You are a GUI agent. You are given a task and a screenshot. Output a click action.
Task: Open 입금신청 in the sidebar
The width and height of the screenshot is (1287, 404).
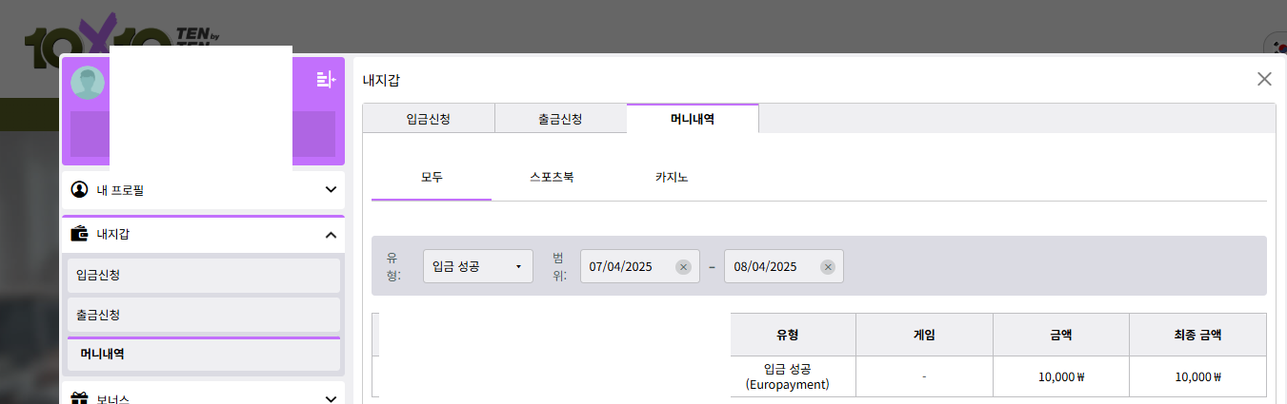click(204, 275)
